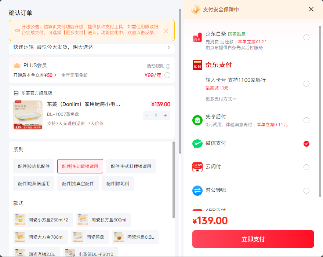
Task: Click the JD Baitiao payment icon
Action: [x=197, y=37]
